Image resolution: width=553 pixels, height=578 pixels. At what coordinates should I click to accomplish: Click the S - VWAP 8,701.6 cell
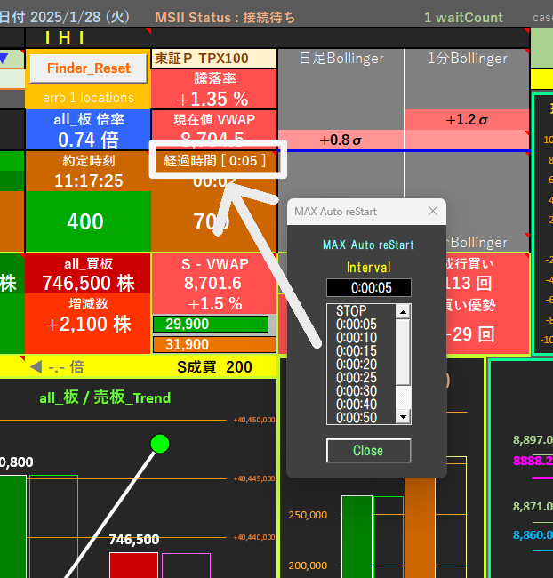point(214,283)
